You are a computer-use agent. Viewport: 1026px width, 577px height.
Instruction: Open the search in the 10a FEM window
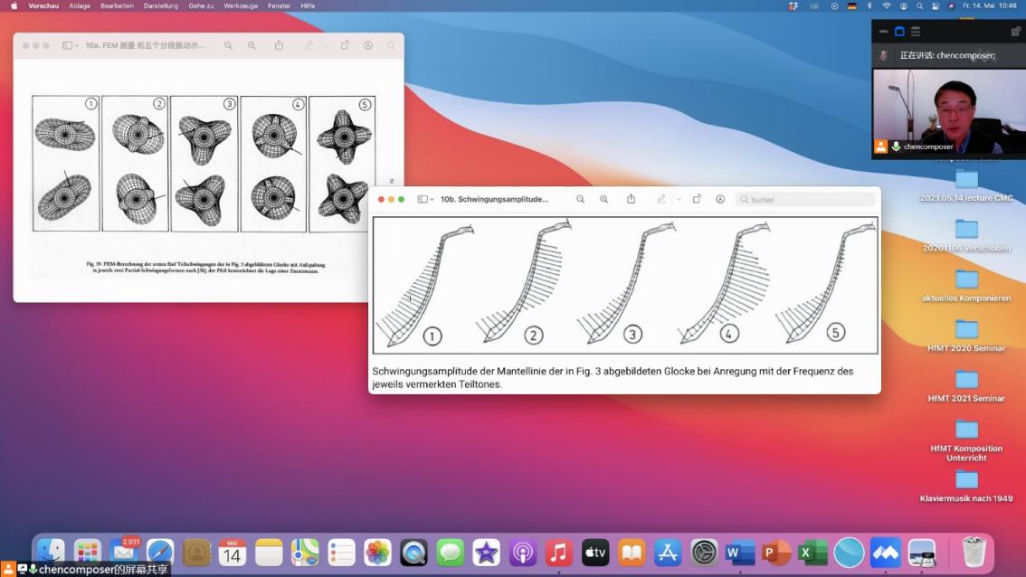(x=391, y=46)
